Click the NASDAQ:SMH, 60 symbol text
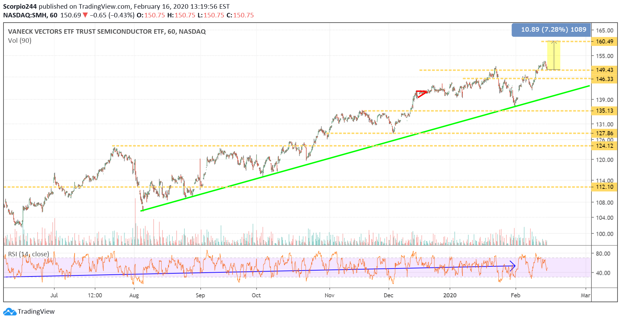The image size is (621, 321). pyautogui.click(x=30, y=15)
